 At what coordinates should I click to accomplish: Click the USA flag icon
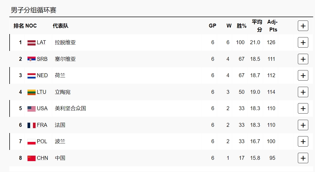coord(31,109)
